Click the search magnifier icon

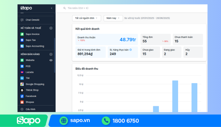65,8
